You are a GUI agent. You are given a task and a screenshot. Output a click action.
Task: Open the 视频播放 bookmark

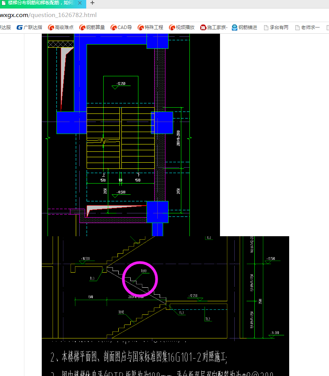182,27
